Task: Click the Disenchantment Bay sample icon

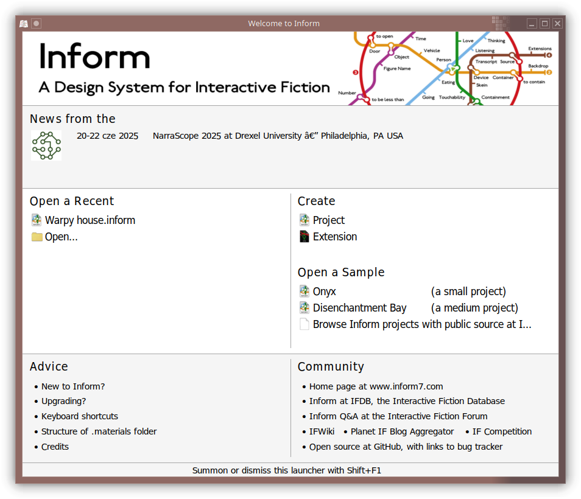Action: (305, 308)
